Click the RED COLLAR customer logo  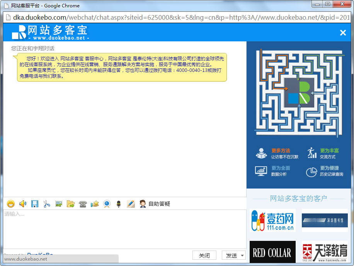coord(272,253)
